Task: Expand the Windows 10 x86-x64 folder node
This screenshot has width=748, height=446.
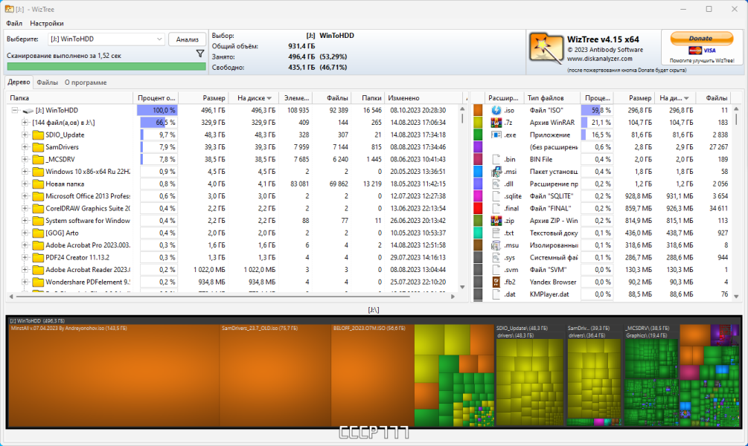Action: (25, 172)
